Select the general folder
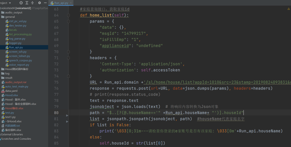Image resolution: width=291 pixels, height=147 pixels. coord(10,17)
